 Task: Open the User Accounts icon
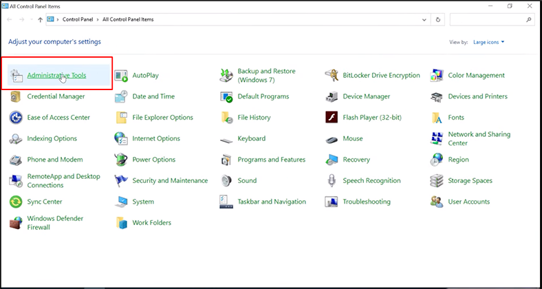(437, 202)
